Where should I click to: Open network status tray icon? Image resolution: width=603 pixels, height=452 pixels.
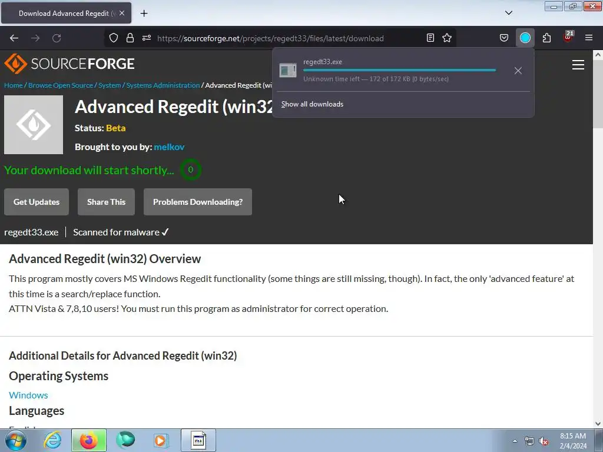coord(529,441)
